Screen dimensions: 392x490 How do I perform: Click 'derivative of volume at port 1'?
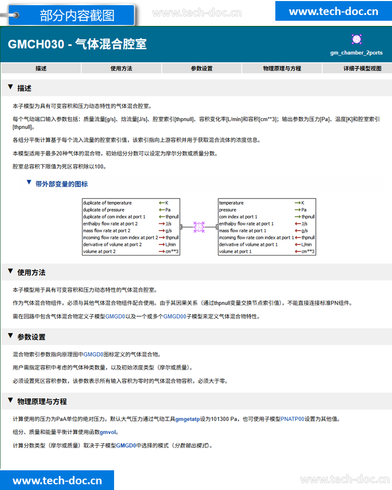coord(248,244)
